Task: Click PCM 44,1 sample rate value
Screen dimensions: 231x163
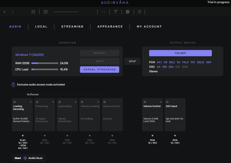Action: click(x=159, y=62)
